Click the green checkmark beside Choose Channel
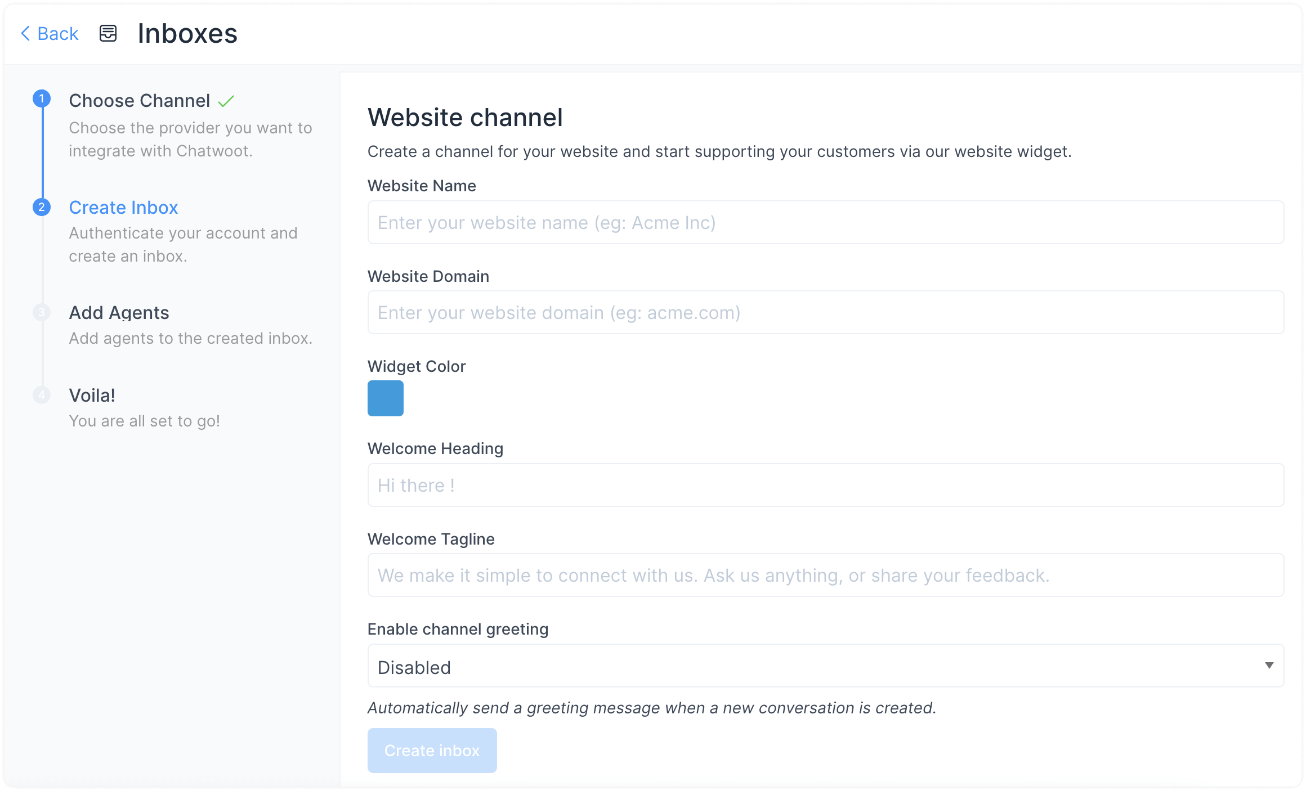The image size is (1306, 791). coord(226,100)
